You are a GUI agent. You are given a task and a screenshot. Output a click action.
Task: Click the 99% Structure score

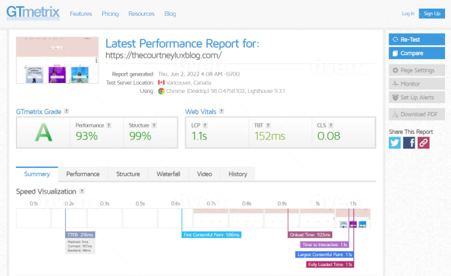coord(140,136)
